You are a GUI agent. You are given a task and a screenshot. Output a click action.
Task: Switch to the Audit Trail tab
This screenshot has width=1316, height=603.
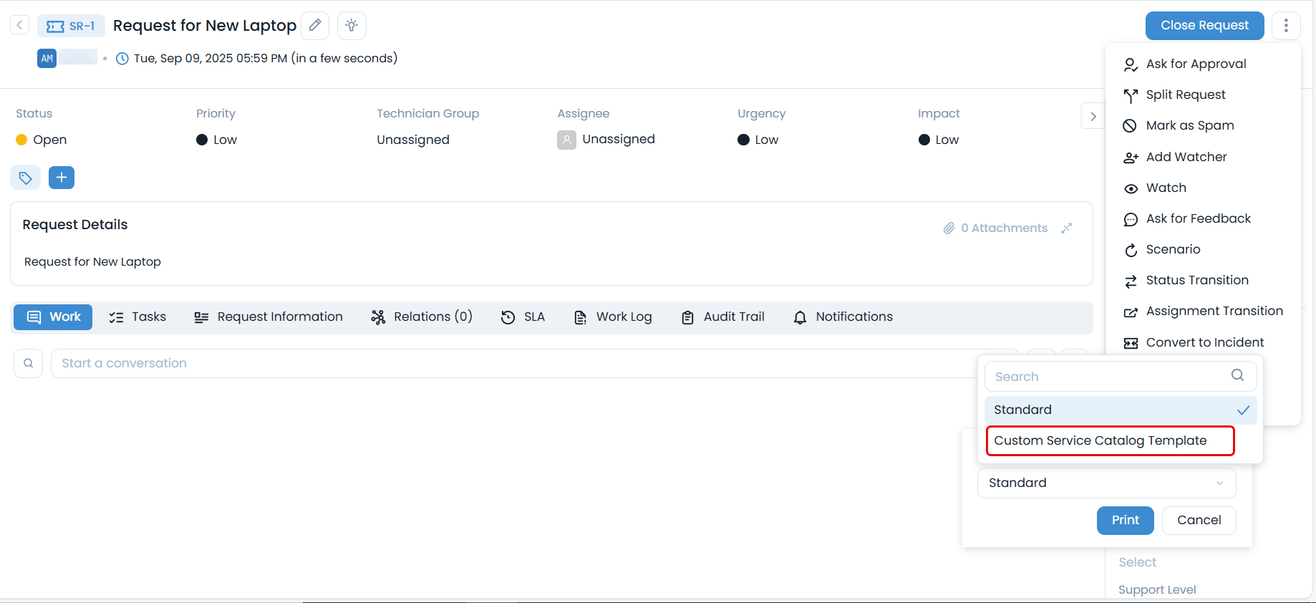click(x=723, y=317)
